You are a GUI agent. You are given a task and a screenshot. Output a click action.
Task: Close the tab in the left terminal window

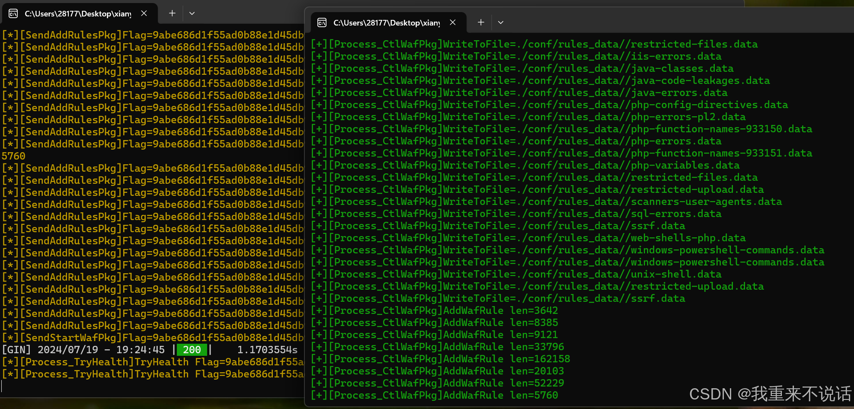[144, 13]
